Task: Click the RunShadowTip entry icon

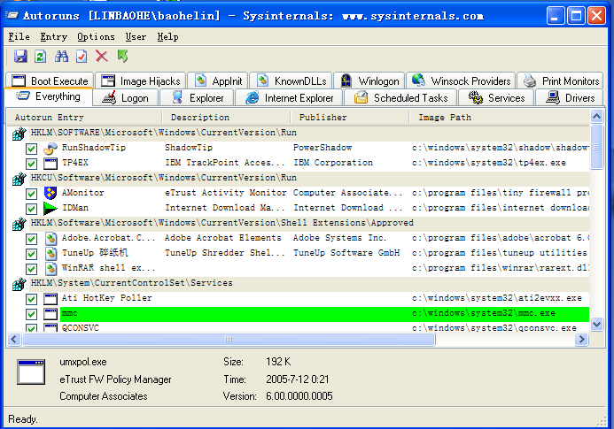Action: pyautogui.click(x=51, y=148)
